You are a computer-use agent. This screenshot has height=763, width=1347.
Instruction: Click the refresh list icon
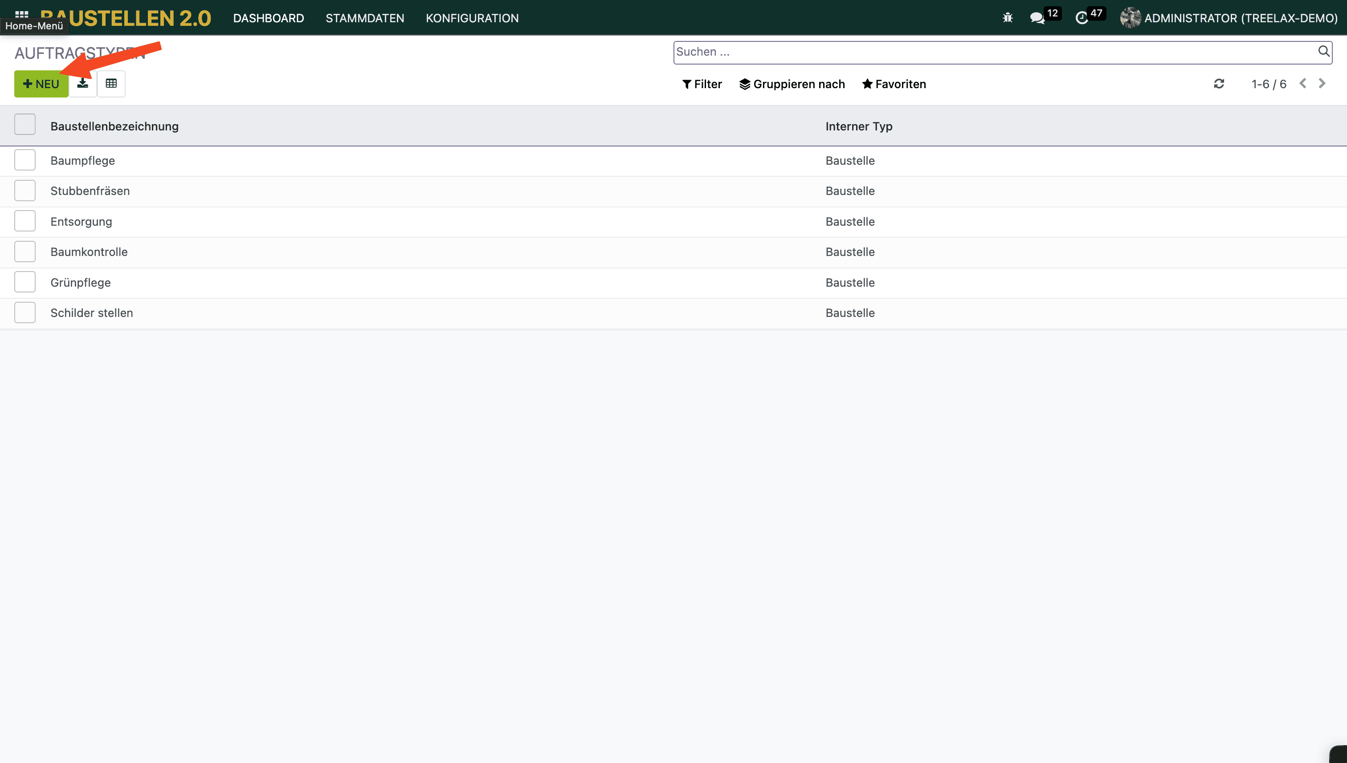(1219, 84)
